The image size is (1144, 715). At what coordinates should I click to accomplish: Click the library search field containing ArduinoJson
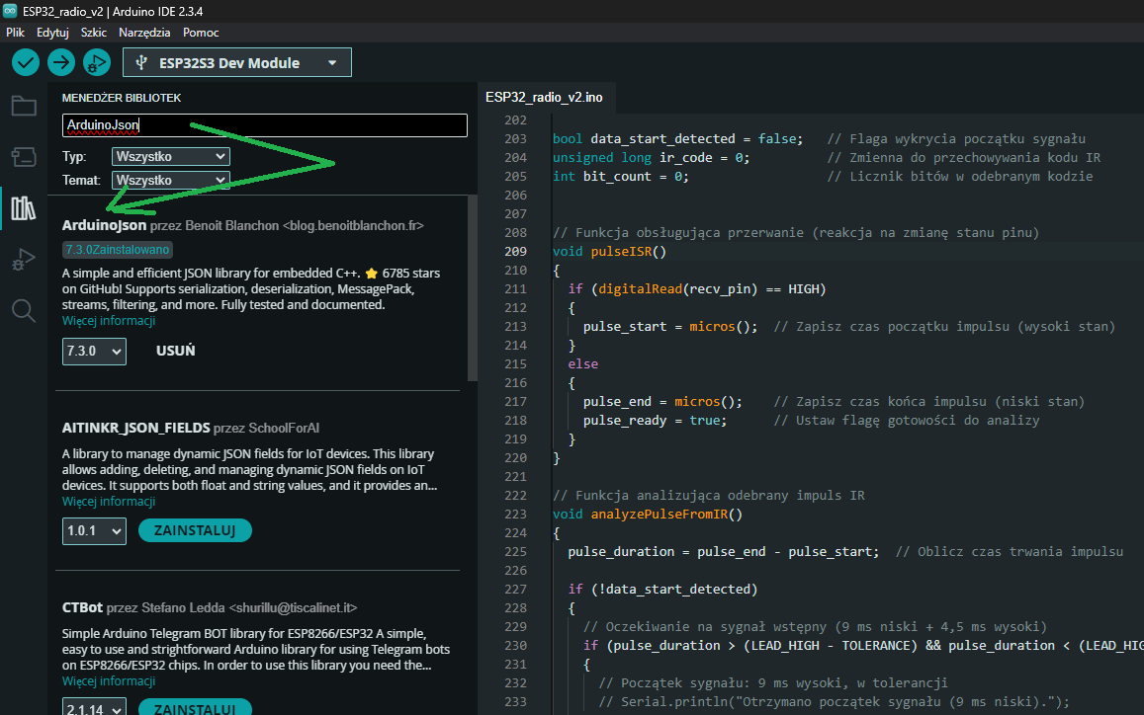click(265, 125)
